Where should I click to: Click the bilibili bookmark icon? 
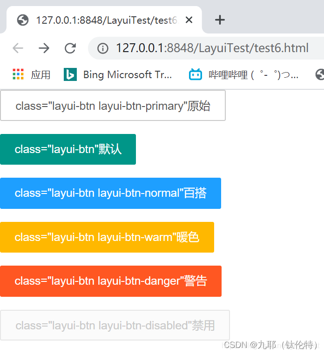point(195,74)
